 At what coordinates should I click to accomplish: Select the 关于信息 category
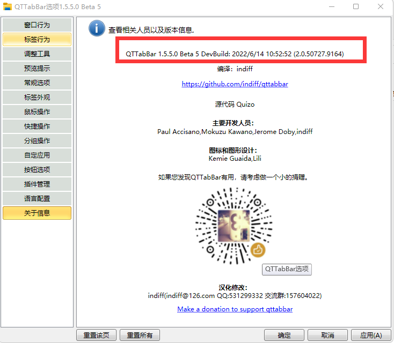(x=37, y=213)
